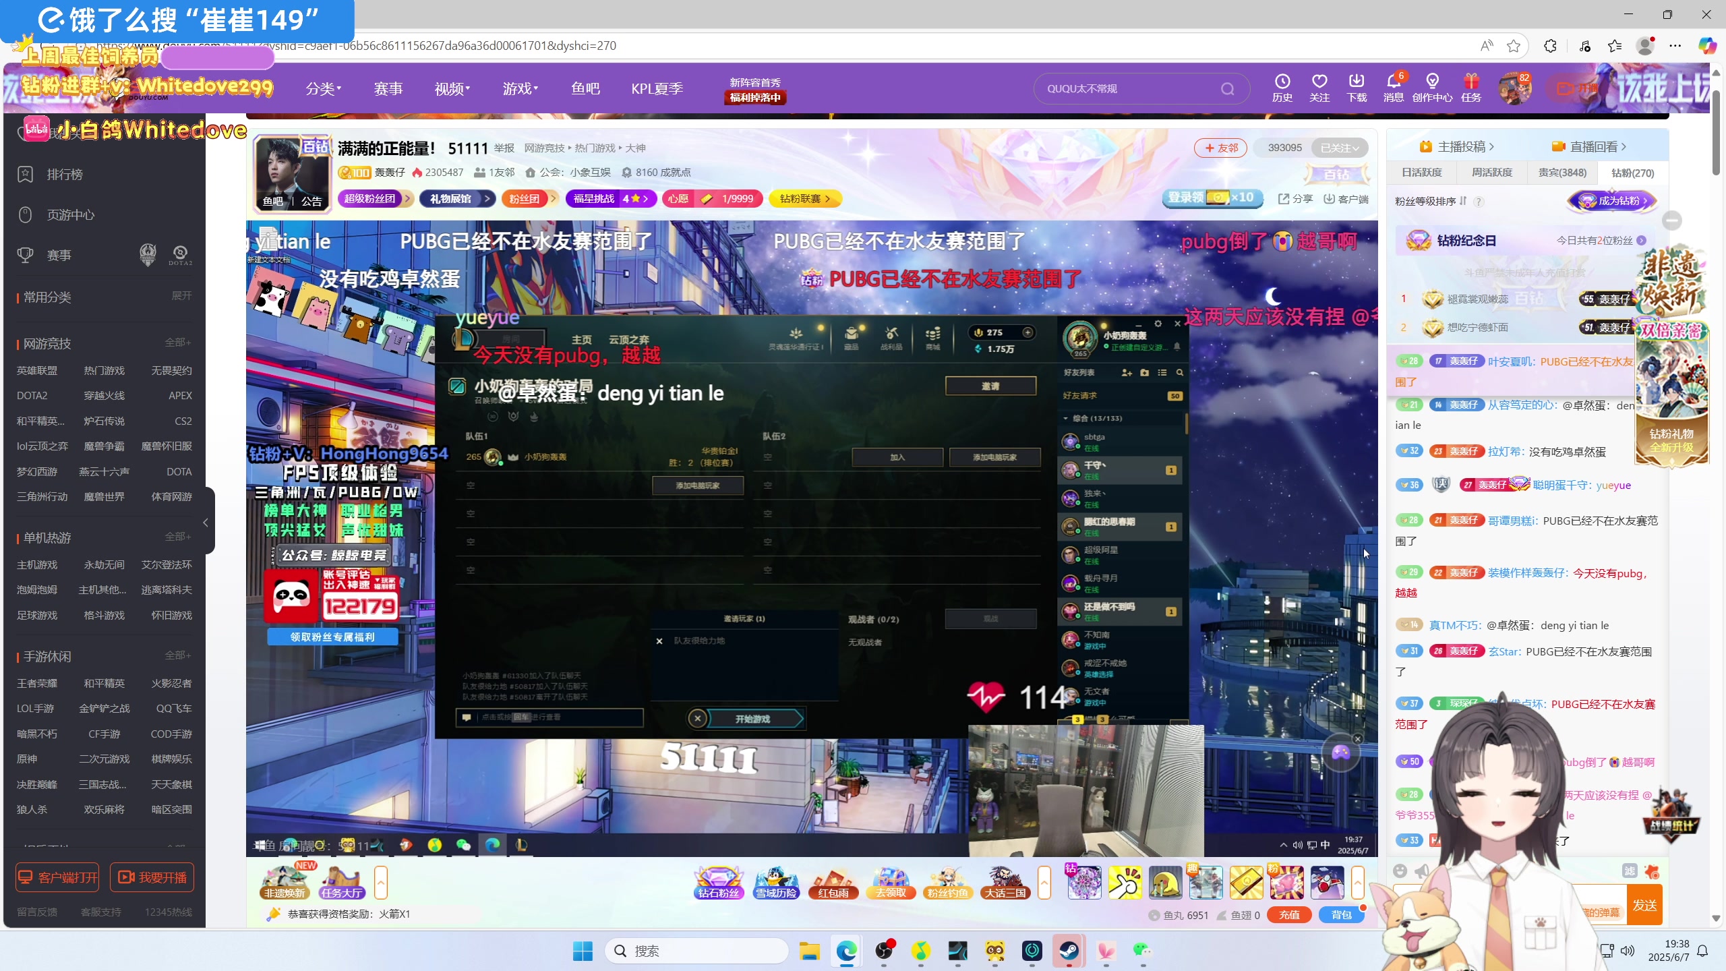Image resolution: width=1726 pixels, height=971 pixels.
Task: Expand the 视频 dropdown in nav bar
Action: tap(452, 88)
